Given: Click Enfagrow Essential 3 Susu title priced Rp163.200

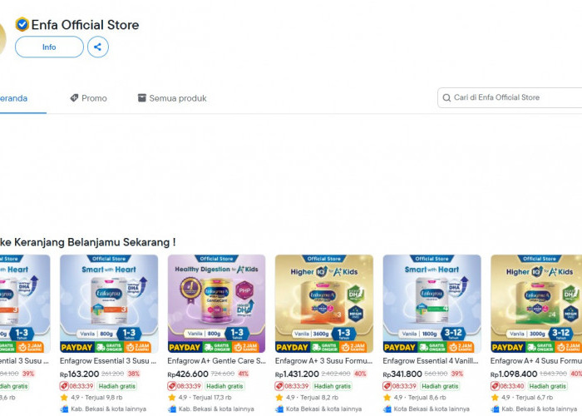Looking at the screenshot, I should coord(108,360).
